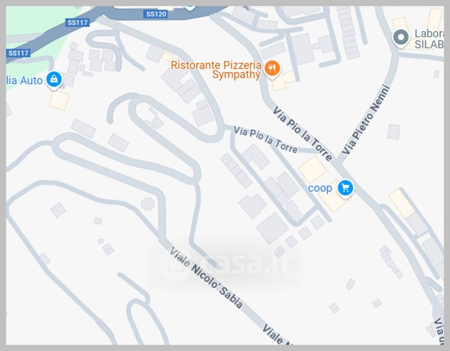Open the coop store label
Viewport: 450px width, 351px height.
(x=320, y=188)
